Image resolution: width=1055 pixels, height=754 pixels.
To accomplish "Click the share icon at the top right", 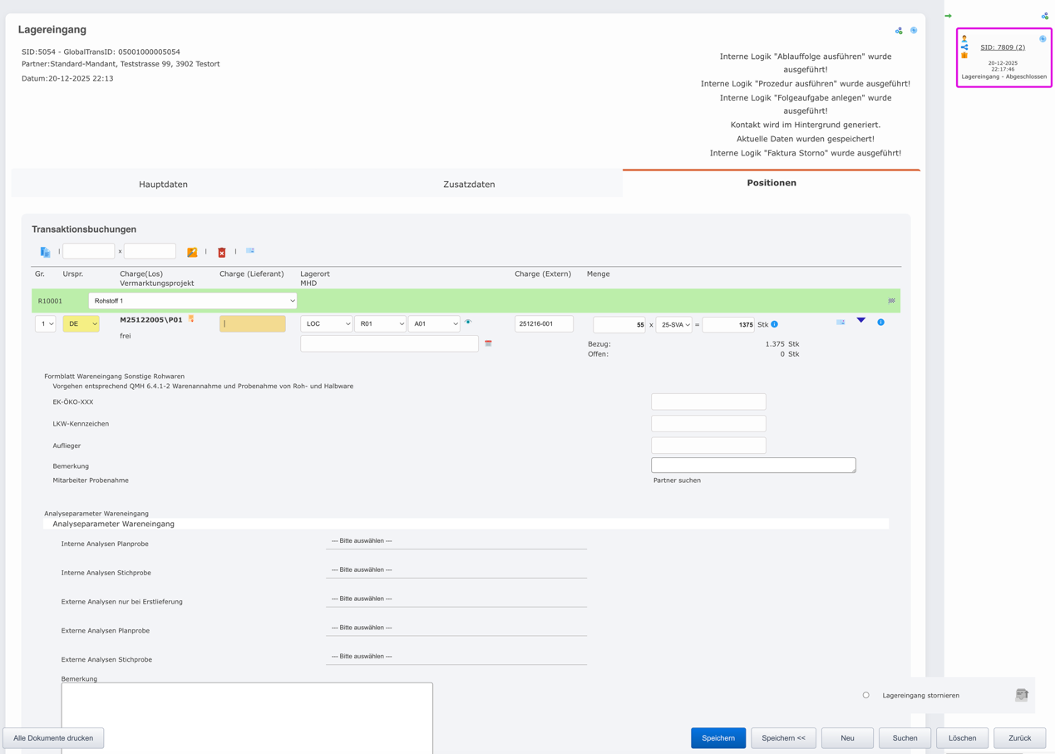I will (899, 30).
